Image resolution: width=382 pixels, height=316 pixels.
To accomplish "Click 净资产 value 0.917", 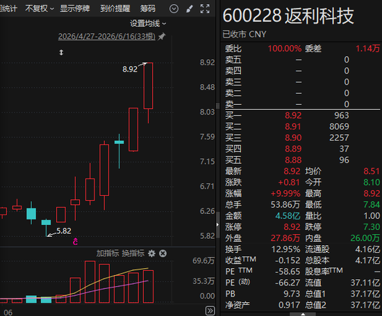I will point(289,305).
